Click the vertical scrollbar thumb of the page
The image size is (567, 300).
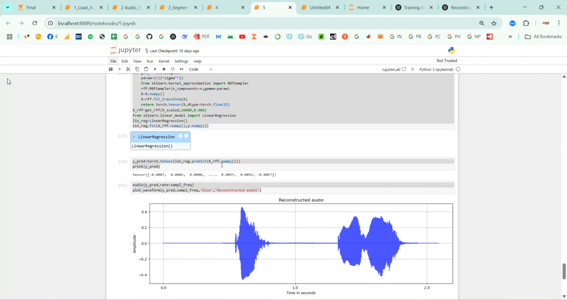[x=564, y=271]
